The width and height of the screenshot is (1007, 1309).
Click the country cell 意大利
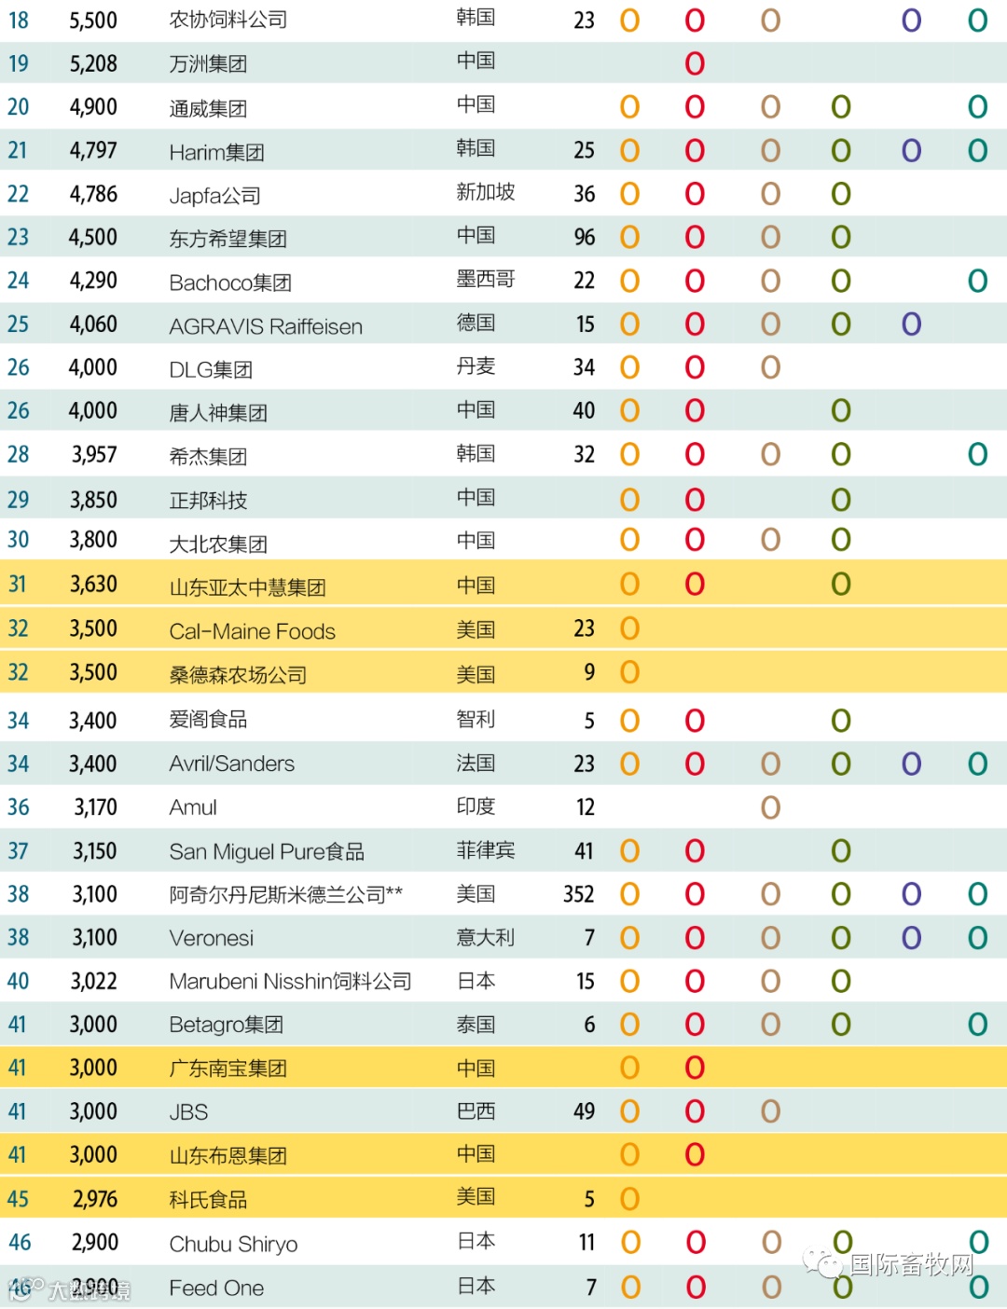(486, 937)
